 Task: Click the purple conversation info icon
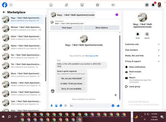[117, 15]
